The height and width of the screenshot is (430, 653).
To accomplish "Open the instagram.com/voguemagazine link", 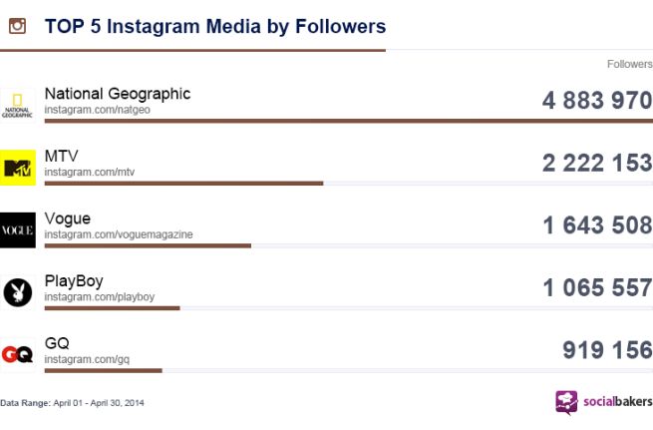I will (118, 234).
